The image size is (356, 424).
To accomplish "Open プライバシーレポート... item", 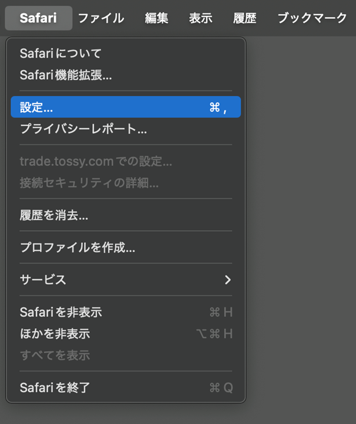I will click(x=83, y=129).
